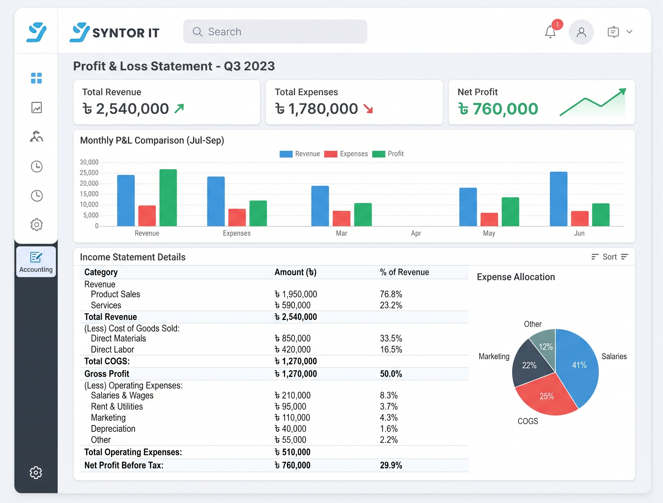
Task: Click the messages chat icon in header
Action: [x=613, y=32]
